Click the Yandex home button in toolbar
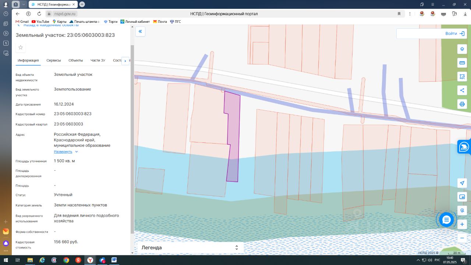This screenshot has height=265, width=471. pyautogui.click(x=28, y=14)
